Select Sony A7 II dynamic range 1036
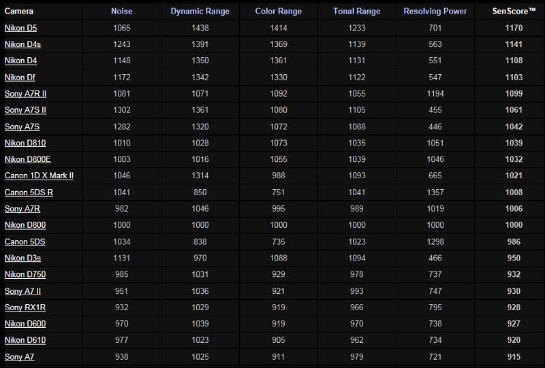The image size is (545, 368). point(200,290)
